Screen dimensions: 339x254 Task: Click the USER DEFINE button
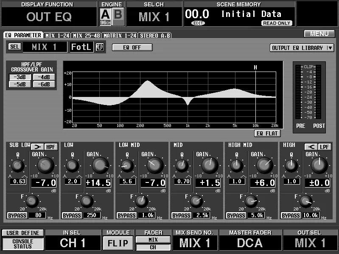(x=23, y=233)
